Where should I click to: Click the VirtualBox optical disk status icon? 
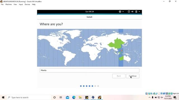tap(149, 93)
